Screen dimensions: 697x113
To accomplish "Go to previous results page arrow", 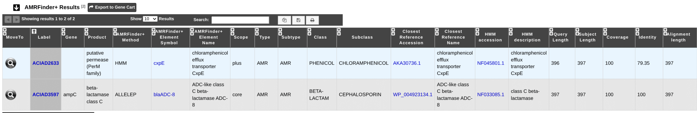I will coord(8,19).
